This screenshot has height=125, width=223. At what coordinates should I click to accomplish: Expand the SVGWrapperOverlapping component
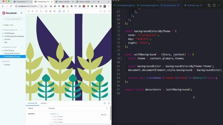[x=14, y=36]
